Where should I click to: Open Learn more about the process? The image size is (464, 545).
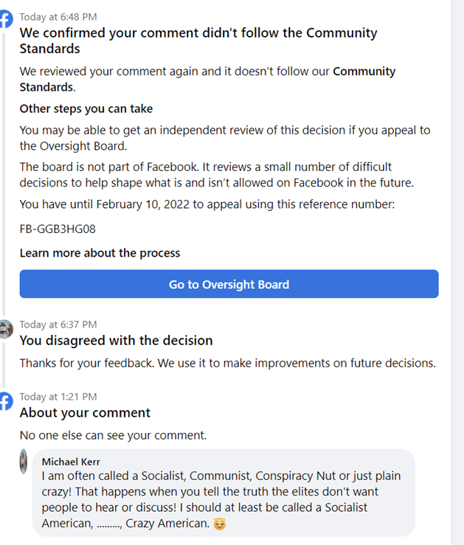[100, 253]
